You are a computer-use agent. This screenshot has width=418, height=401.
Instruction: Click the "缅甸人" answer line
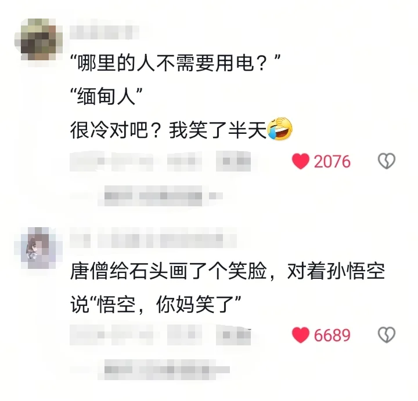106,96
